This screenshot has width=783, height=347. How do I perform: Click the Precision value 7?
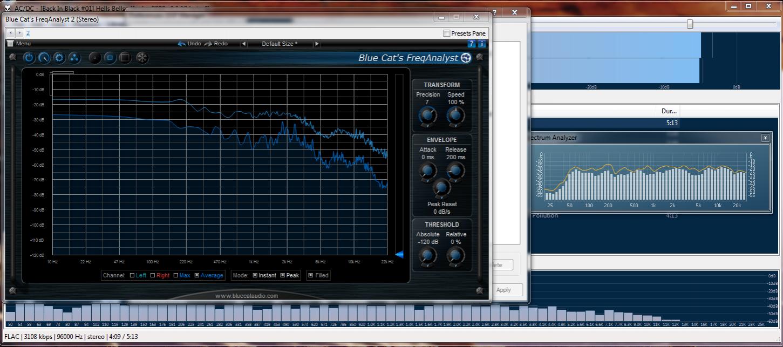tap(427, 102)
